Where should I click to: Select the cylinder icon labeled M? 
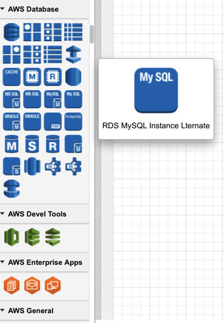pos(12,144)
